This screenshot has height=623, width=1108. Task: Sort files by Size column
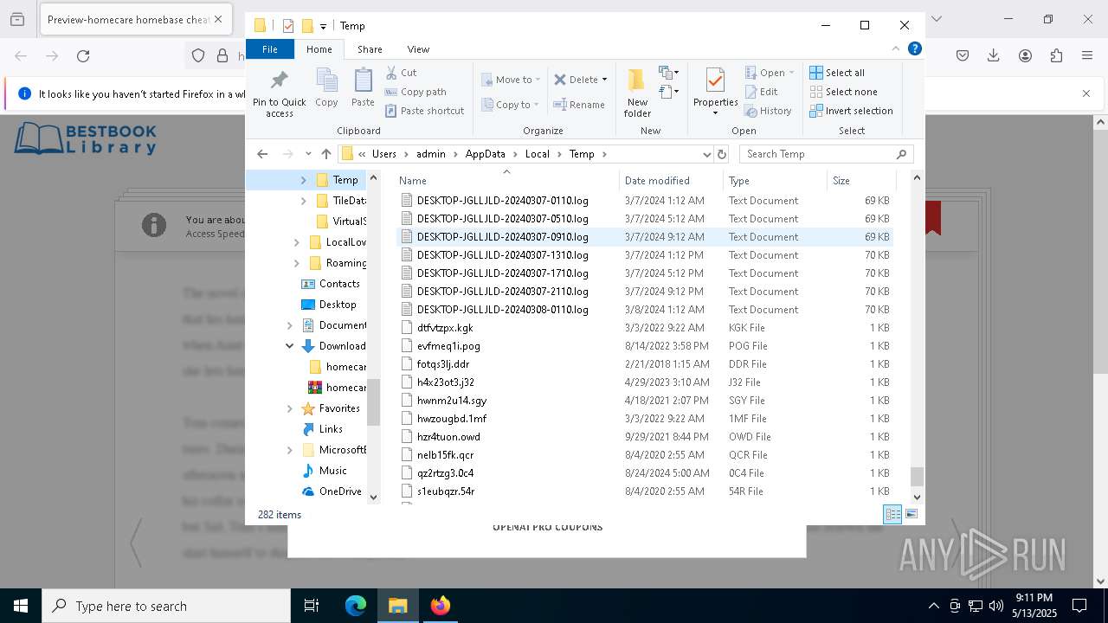click(x=860, y=181)
